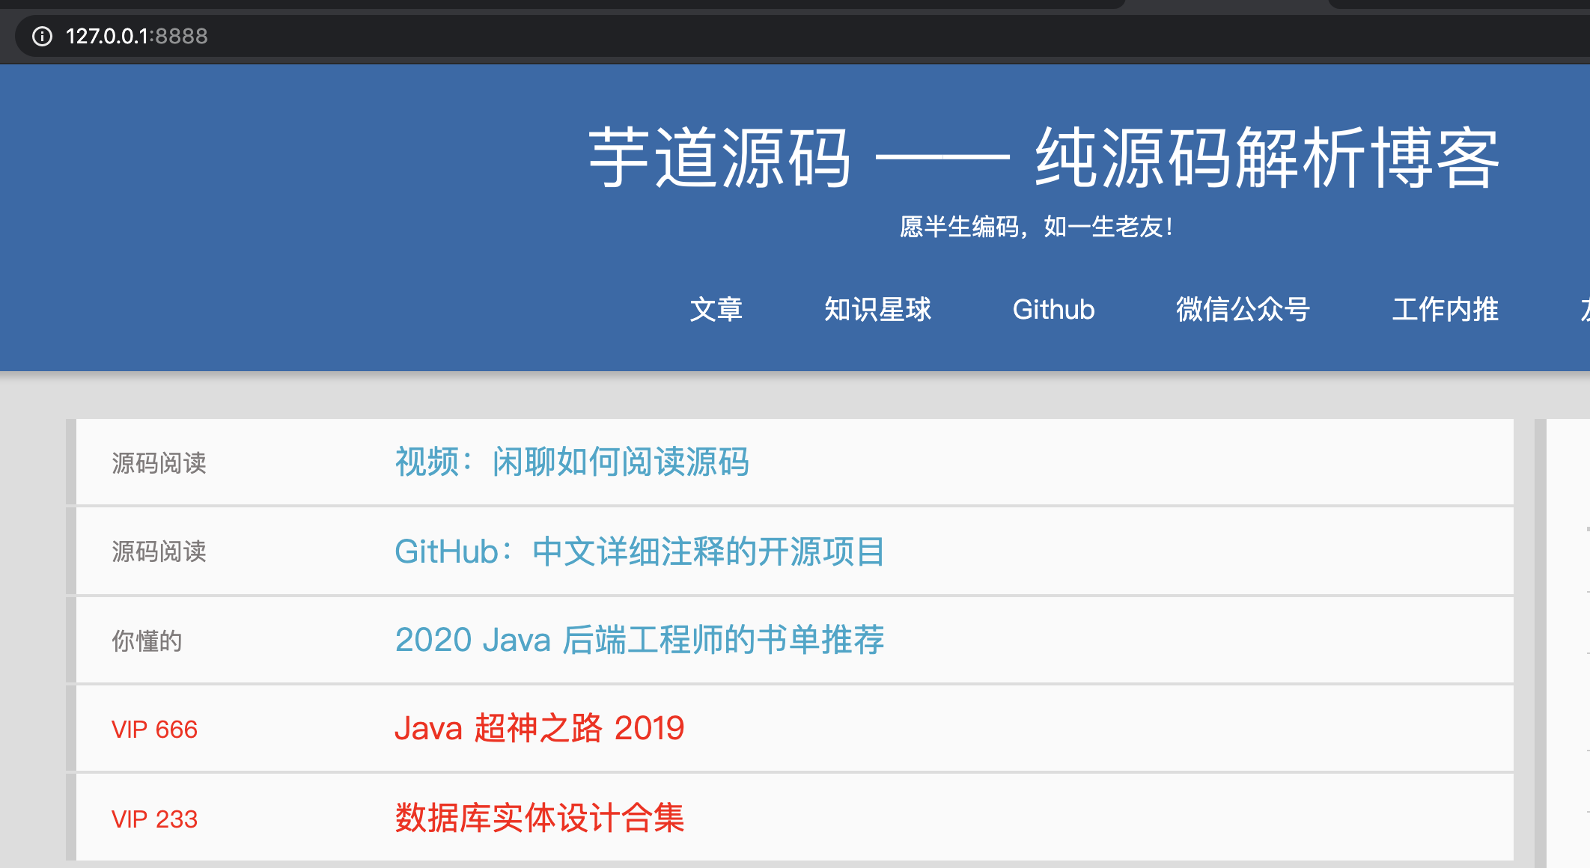Click the site information icon in address bar
Image resolution: width=1590 pixels, height=868 pixels.
pyautogui.click(x=43, y=36)
